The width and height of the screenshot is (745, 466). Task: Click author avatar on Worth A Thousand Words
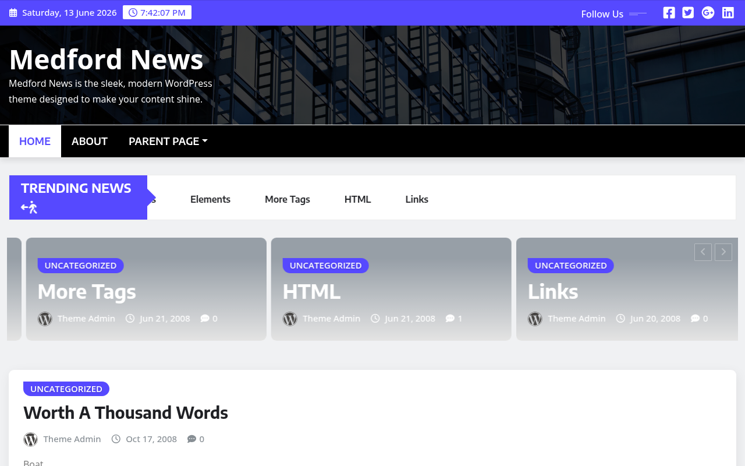30,439
